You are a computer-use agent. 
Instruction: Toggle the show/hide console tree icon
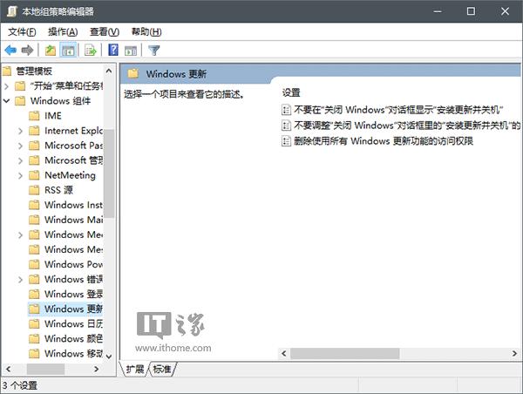tap(68, 50)
